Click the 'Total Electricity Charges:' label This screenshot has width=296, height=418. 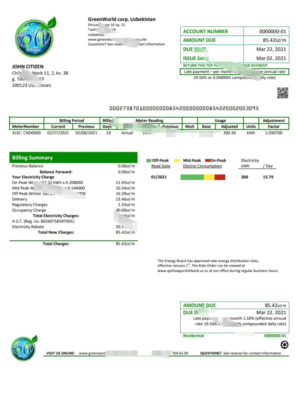[56, 216]
